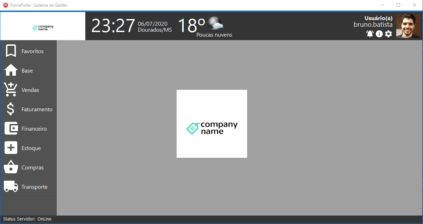Viewport: 423px width, 224px height.
Task: Open the Vendas menu label
Action: [30, 90]
